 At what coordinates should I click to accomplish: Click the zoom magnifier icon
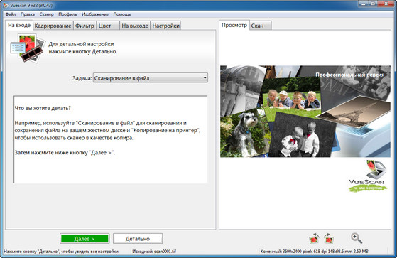[x=357, y=238]
